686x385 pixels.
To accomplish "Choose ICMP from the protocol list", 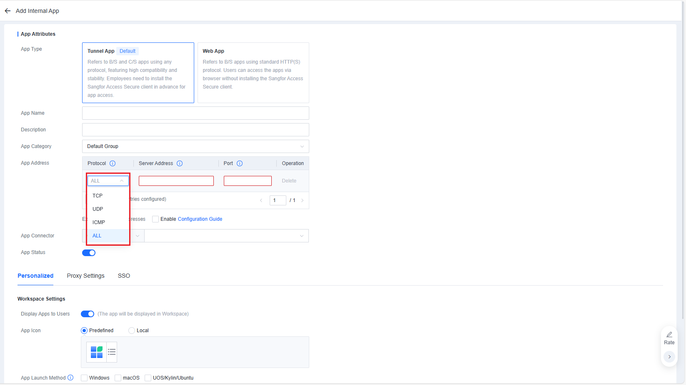I will coord(108,222).
